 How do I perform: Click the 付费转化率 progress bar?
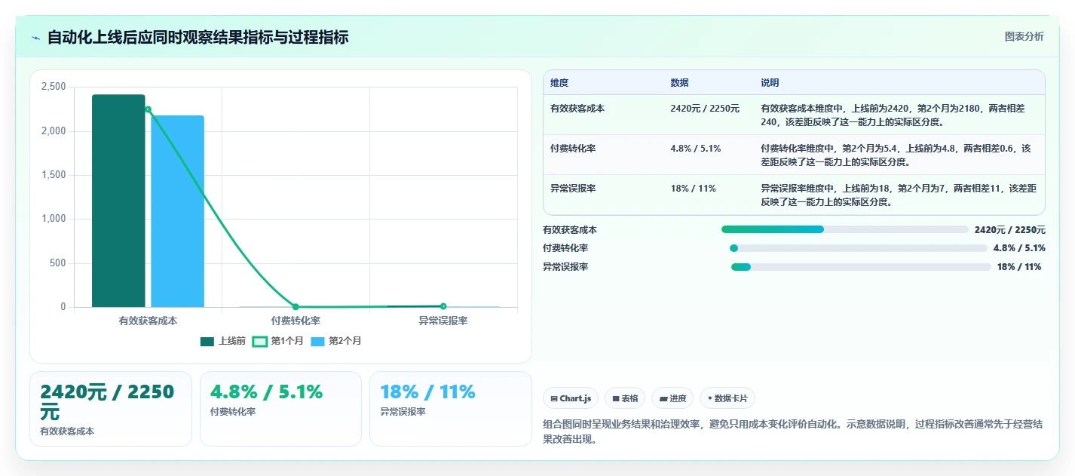[x=858, y=248]
